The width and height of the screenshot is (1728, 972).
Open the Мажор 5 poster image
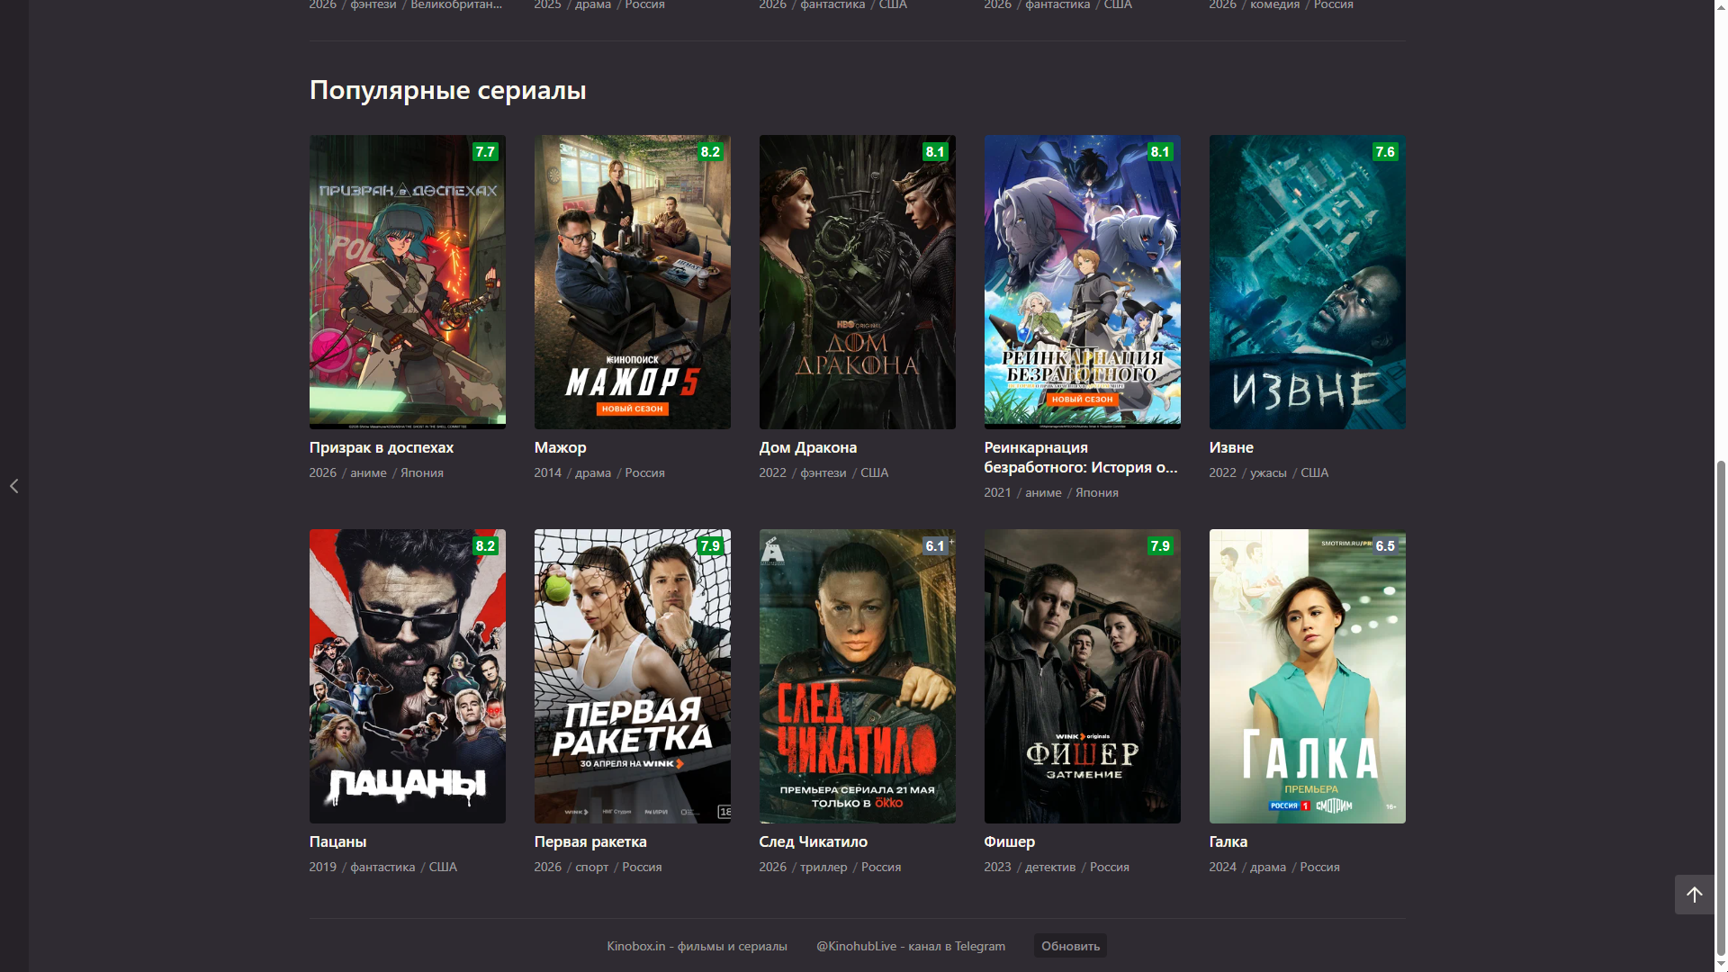coord(633,282)
